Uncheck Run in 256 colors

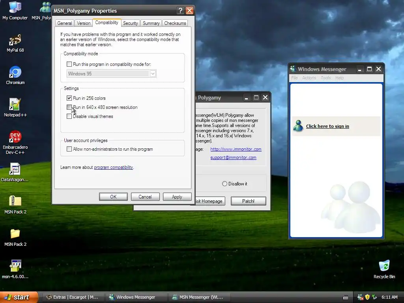(x=69, y=98)
